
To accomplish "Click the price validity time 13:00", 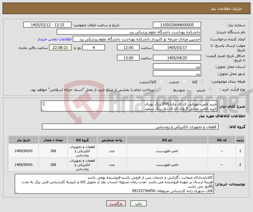I will point(128,58).
